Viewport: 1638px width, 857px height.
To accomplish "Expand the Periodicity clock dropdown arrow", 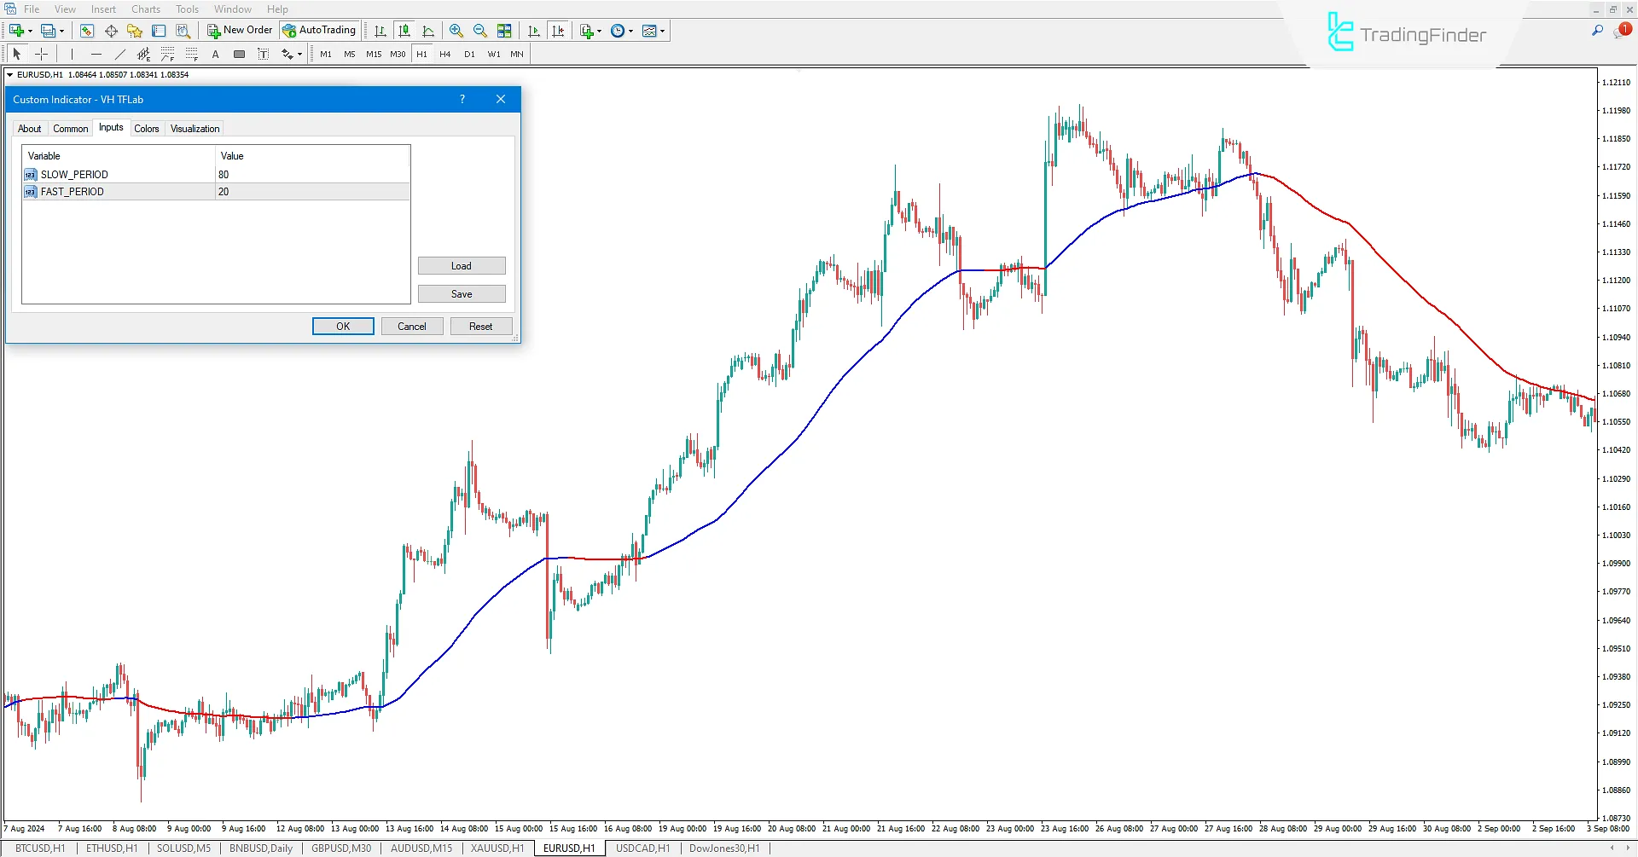I will 631,32.
